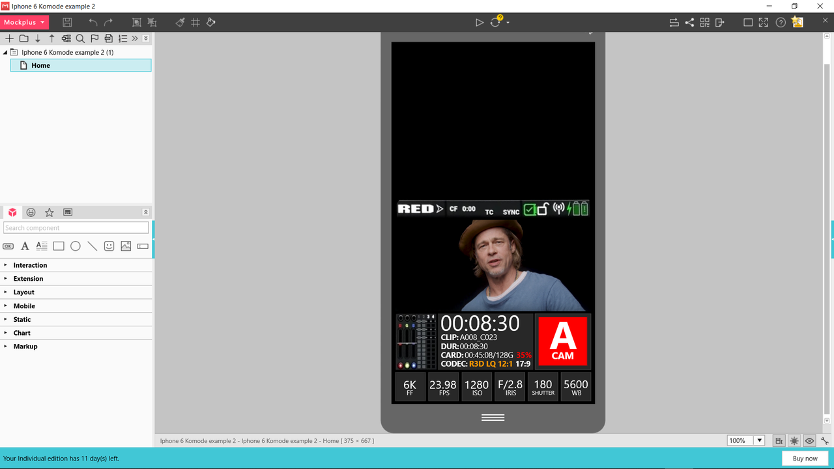Pick the OK button component
The height and width of the screenshot is (469, 834).
pos(8,246)
